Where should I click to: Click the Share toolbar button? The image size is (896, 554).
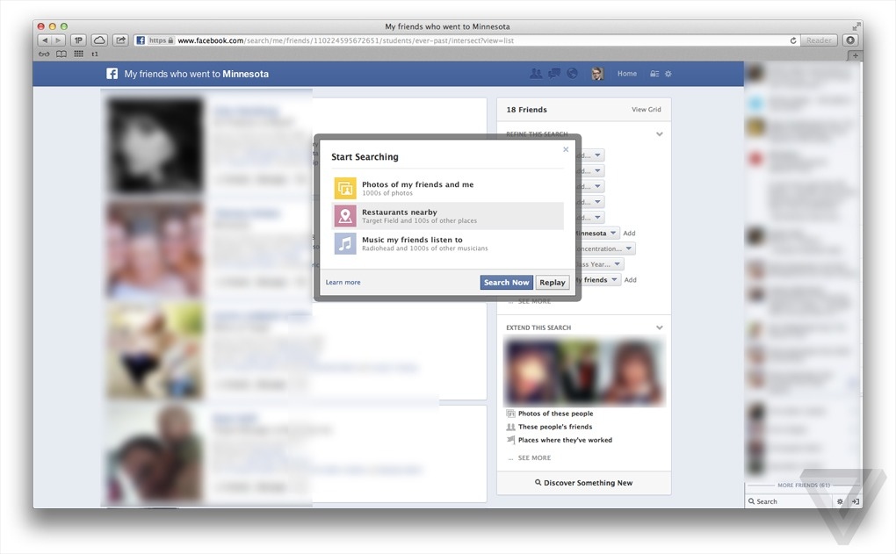120,40
